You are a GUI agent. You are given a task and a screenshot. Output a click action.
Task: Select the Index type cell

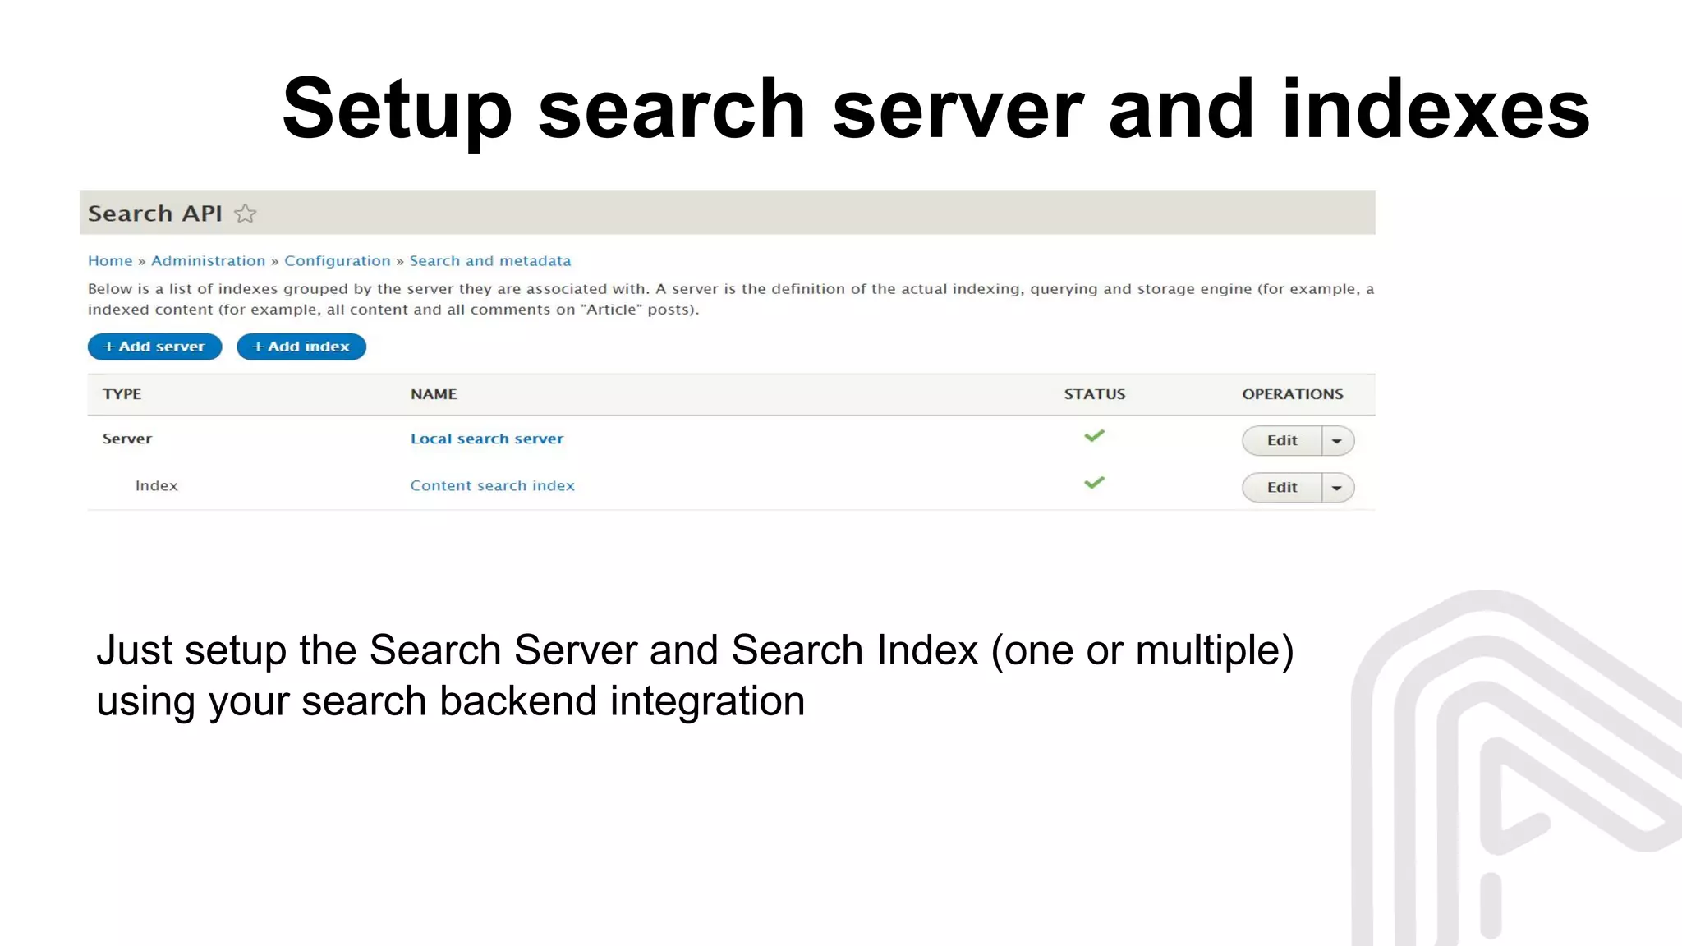[x=156, y=485]
